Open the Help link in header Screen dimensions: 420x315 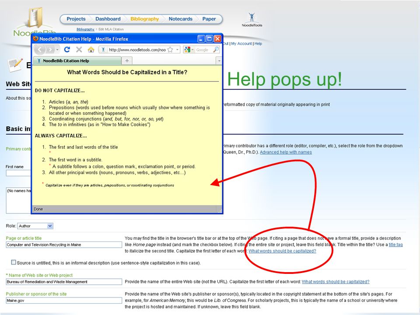click(258, 43)
